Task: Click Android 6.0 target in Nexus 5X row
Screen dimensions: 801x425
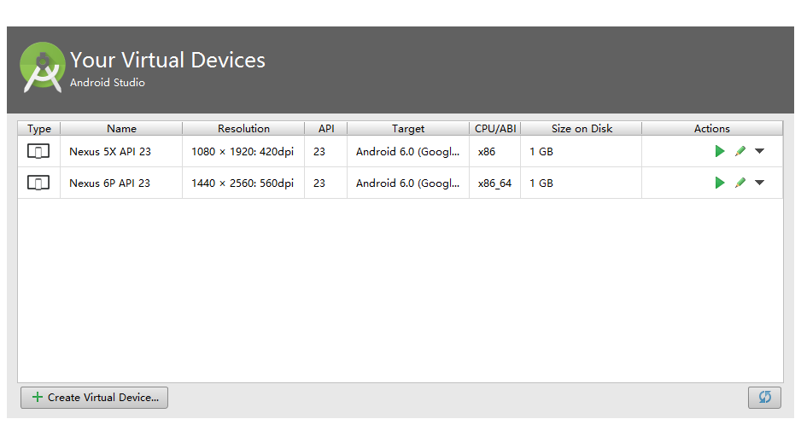Action: (x=407, y=152)
